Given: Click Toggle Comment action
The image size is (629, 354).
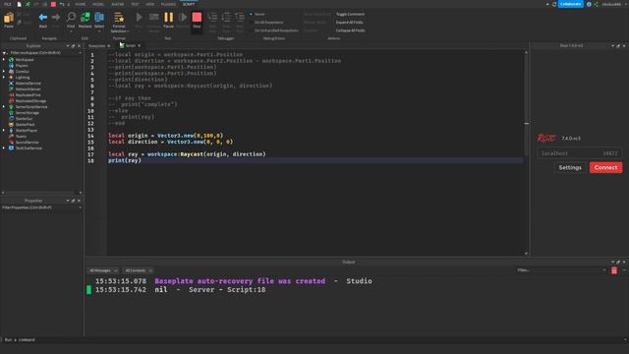Looking at the screenshot, I should [x=350, y=14].
